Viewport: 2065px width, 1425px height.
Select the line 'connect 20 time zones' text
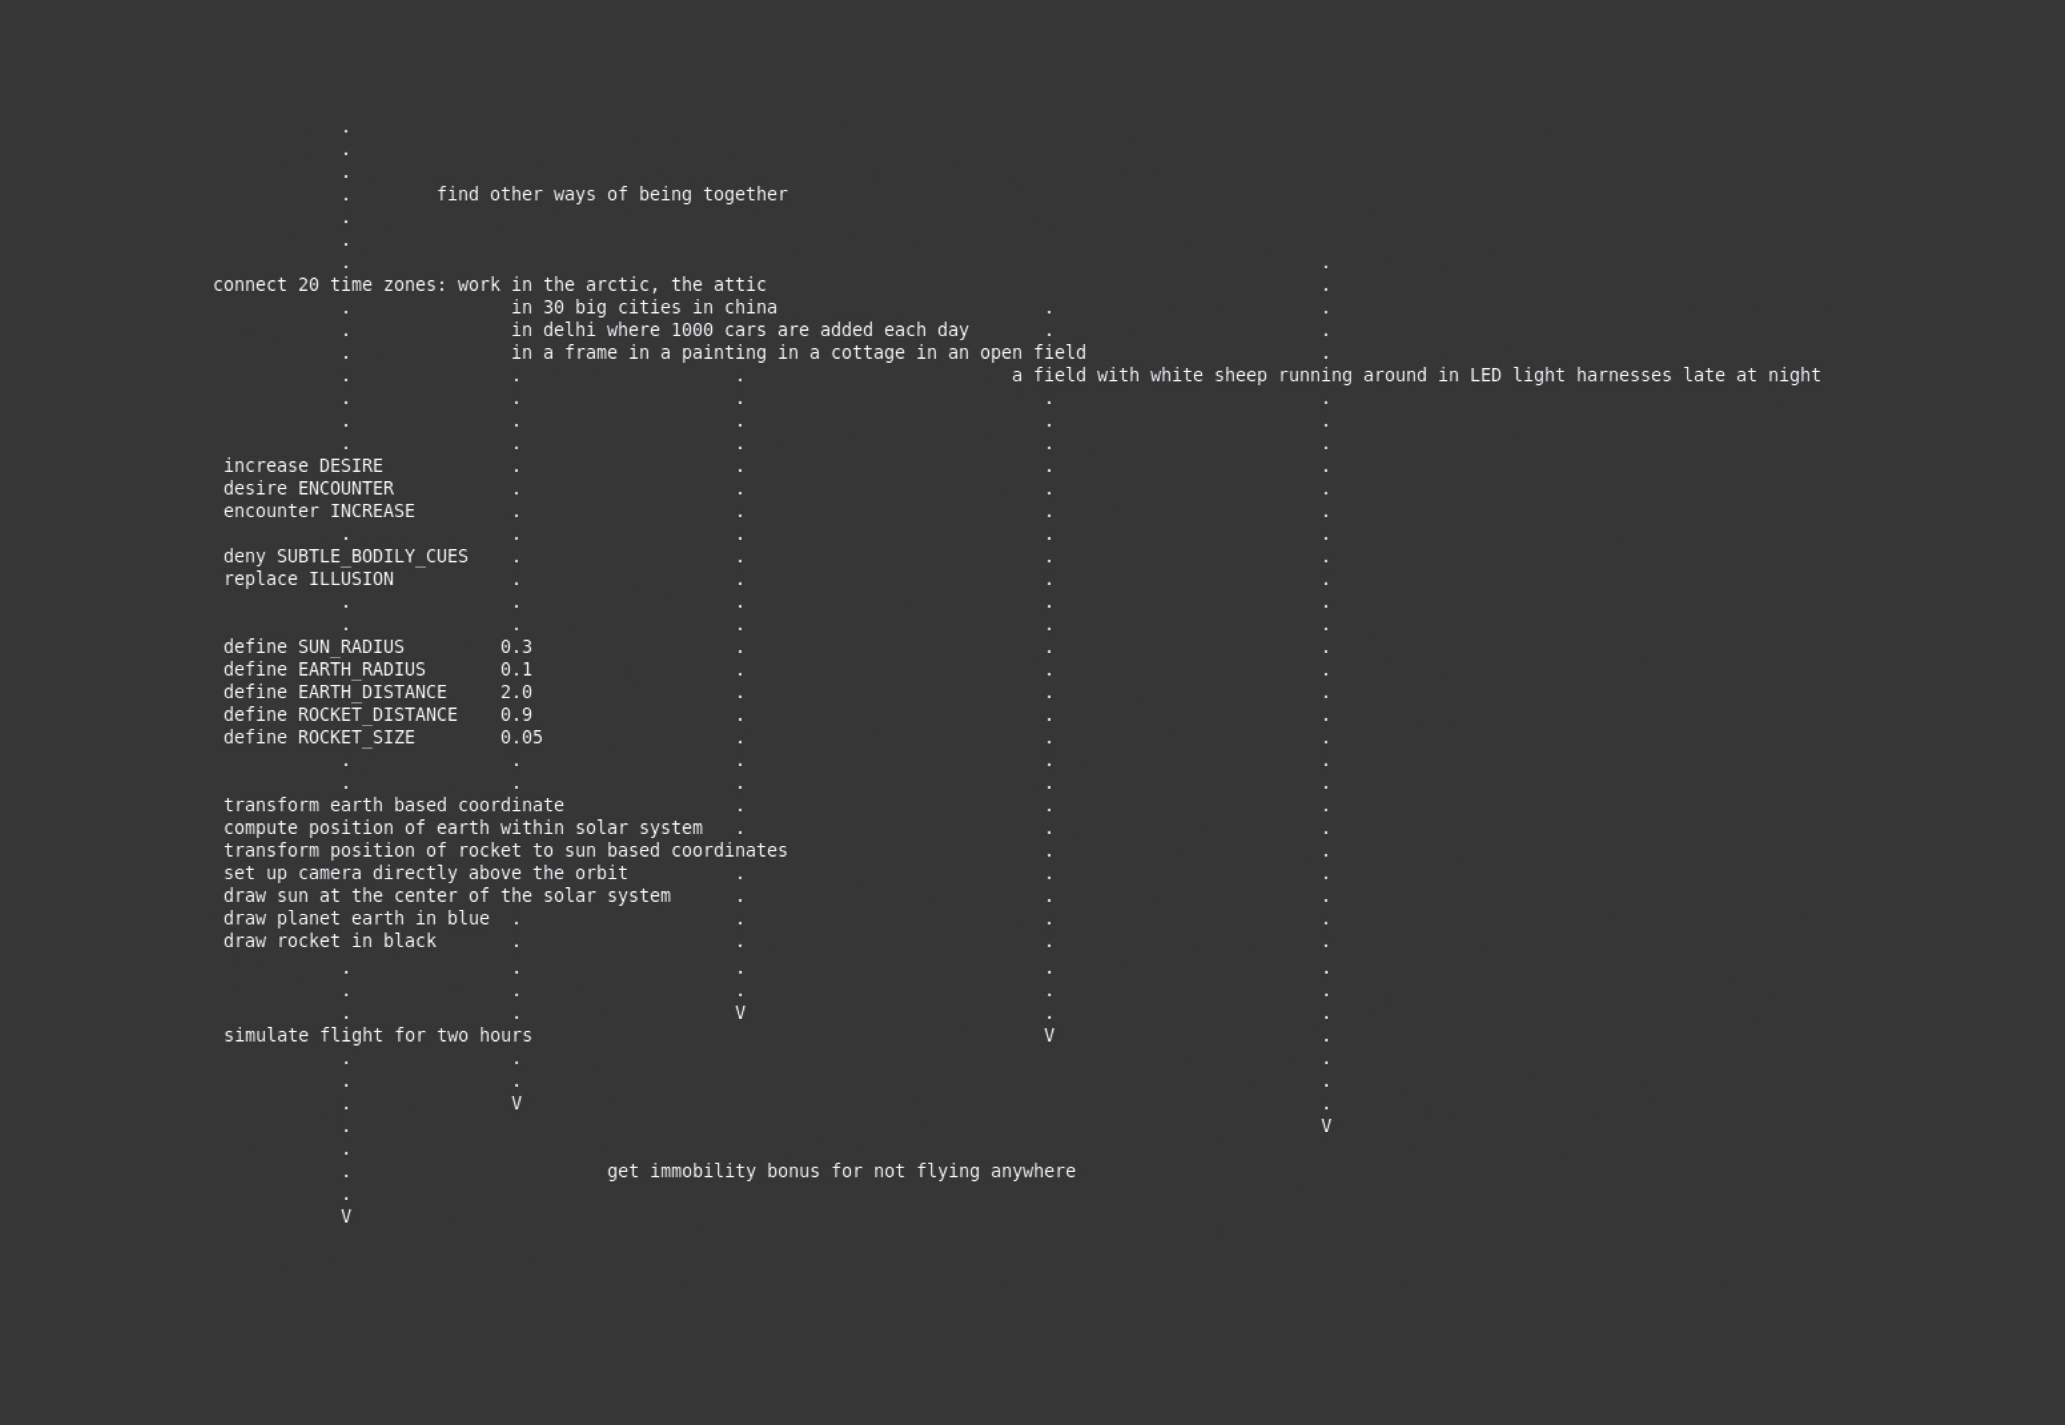tap(489, 285)
